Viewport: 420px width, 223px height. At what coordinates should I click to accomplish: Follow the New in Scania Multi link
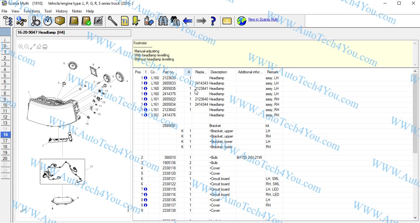pos(263,19)
